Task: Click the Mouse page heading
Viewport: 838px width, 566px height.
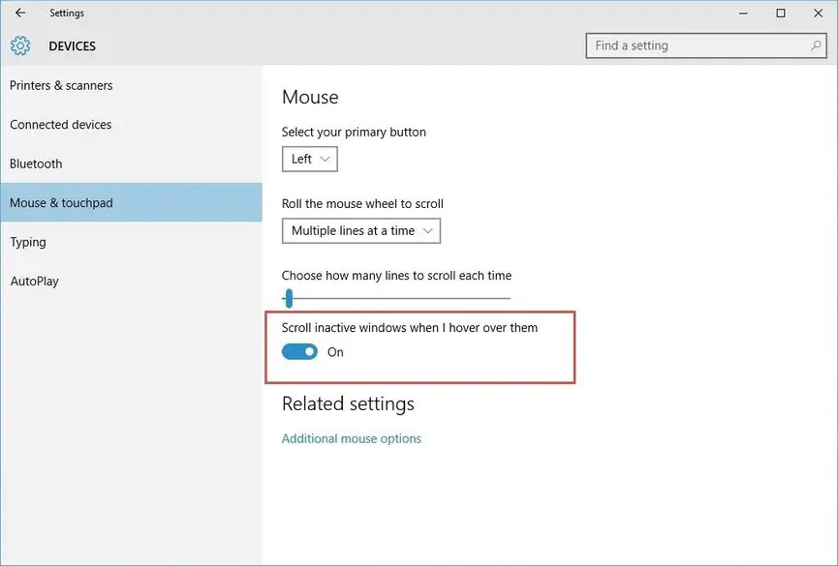Action: 309,97
